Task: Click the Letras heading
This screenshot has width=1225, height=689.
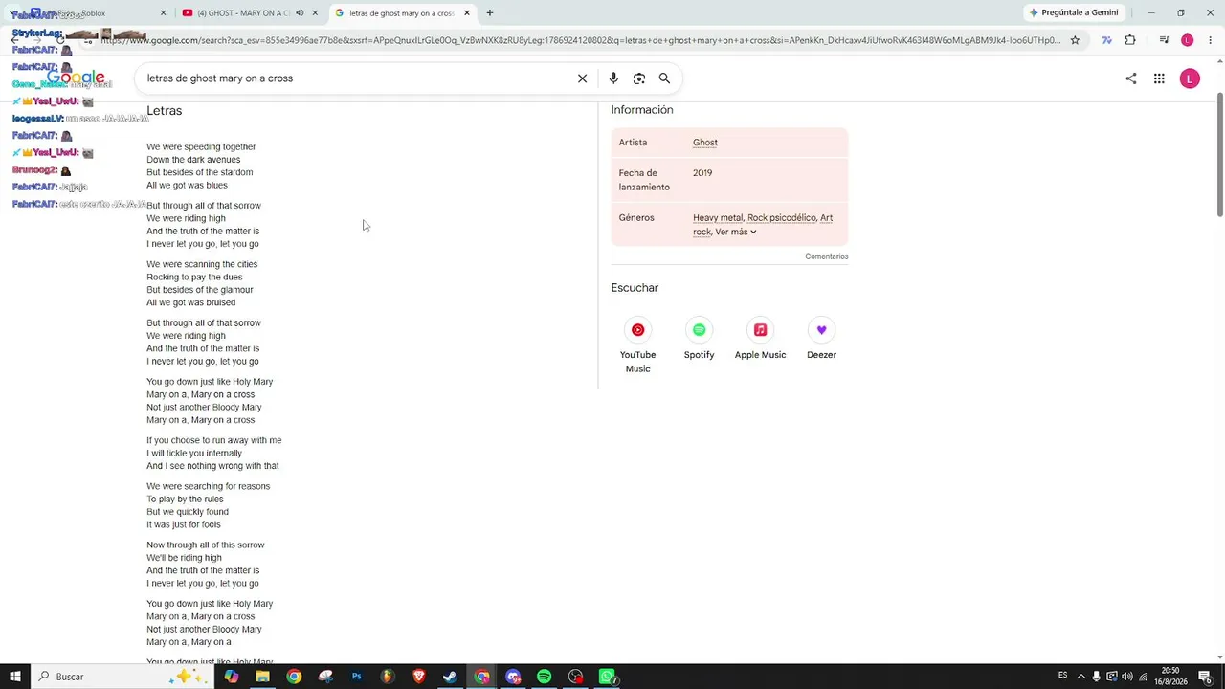Action: coord(165,111)
